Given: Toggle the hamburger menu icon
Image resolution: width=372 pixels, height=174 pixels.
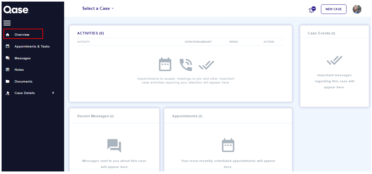Looking at the screenshot, I should pos(7,23).
